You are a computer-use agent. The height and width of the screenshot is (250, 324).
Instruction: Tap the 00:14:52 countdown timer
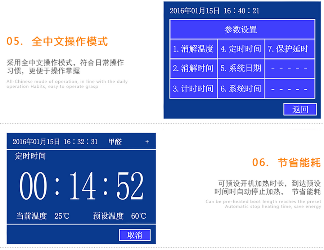pos(81,186)
